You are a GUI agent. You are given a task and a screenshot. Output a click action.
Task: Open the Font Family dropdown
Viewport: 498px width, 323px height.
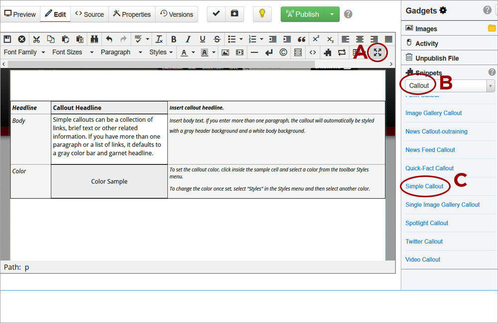(24, 52)
